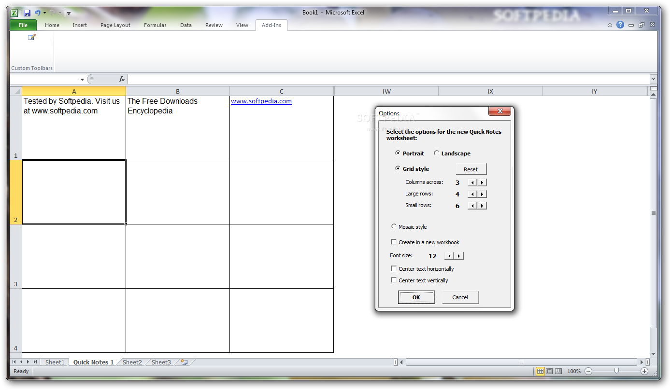Zoom in with the plus button
Screen dimensions: 671x390
click(x=644, y=371)
